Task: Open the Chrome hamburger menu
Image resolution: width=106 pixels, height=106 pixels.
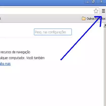Action: tap(103, 11)
